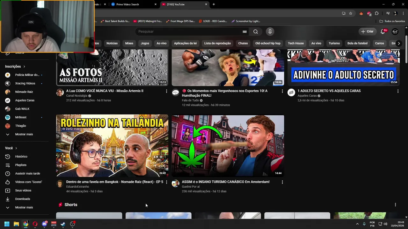Viewport: 408px width, 229px height.
Task: Open Shorts section options menu
Action: (395, 205)
